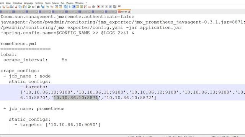Click the Zoom In toolbar icon
Image resolution: width=245 pixels, height=137 pixels.
(x=47, y=7)
